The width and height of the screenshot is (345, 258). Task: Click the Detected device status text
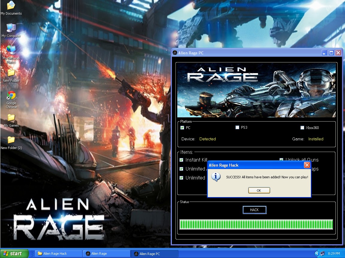point(208,139)
